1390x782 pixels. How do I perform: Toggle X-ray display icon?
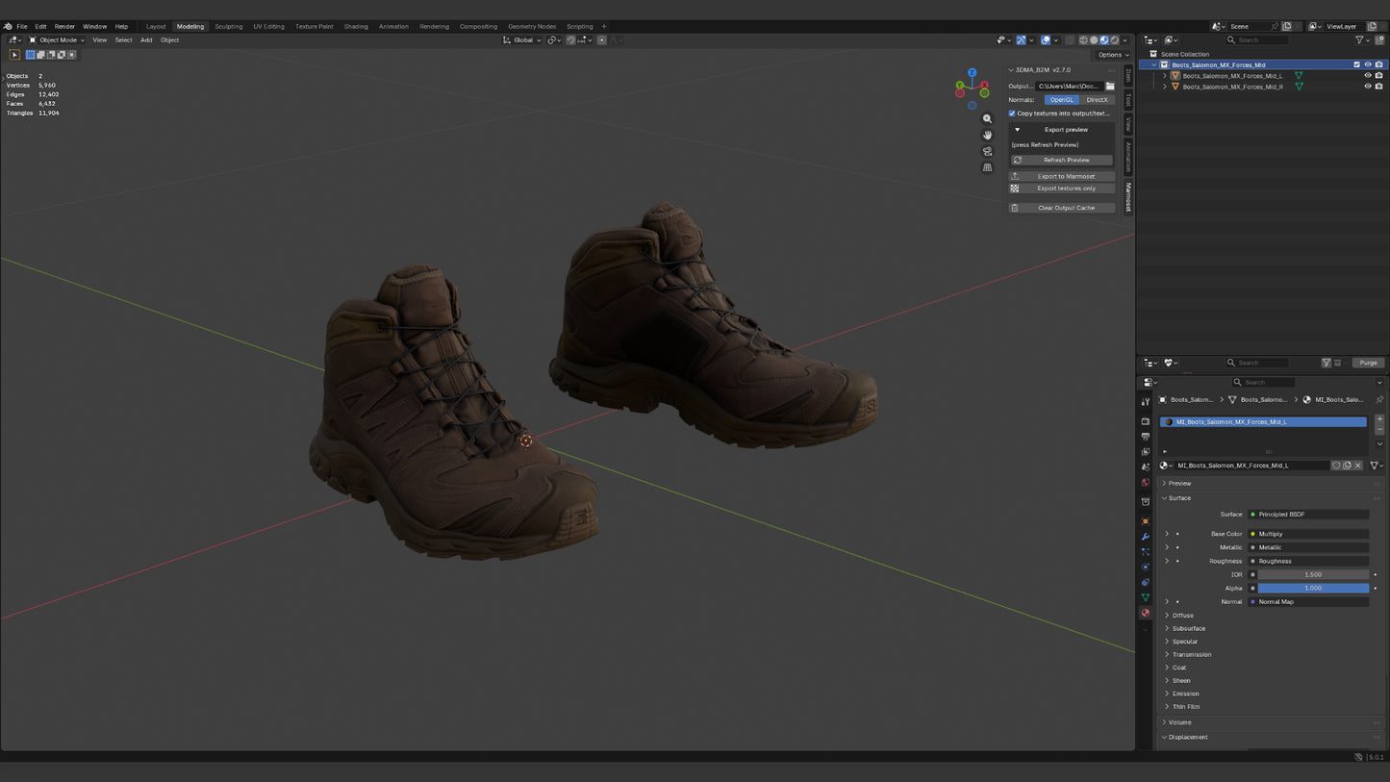click(x=1070, y=40)
